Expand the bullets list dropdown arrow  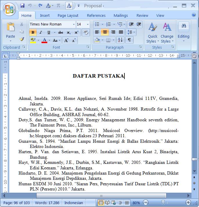(102, 24)
